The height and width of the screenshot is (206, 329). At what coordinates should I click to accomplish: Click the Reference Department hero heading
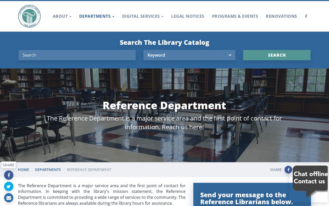[x=164, y=105]
